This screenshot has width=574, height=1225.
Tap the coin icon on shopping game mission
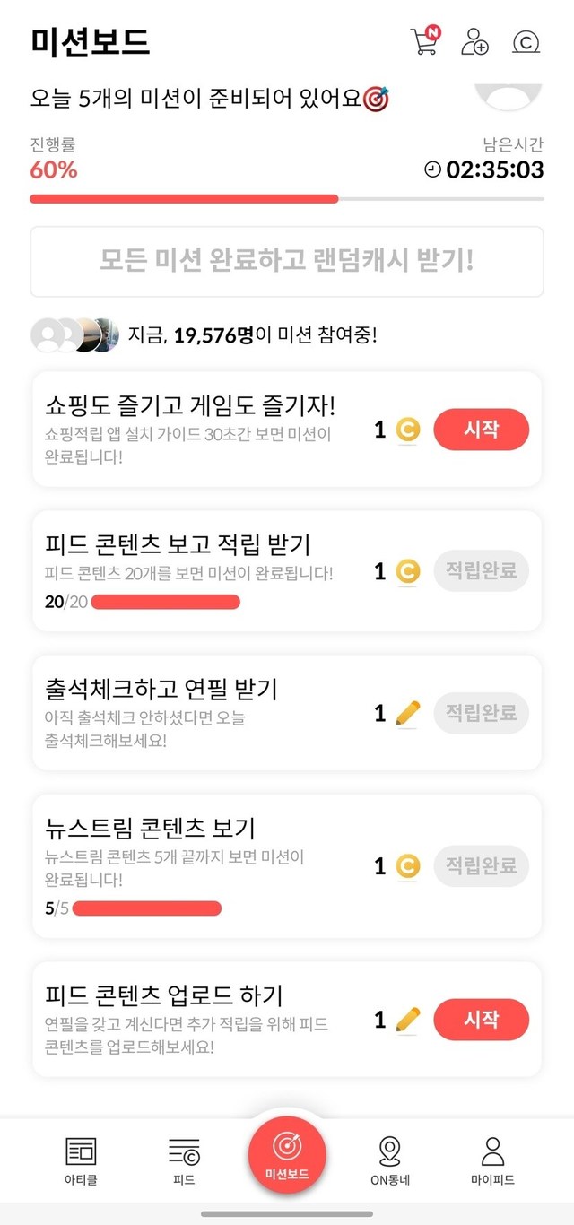407,430
